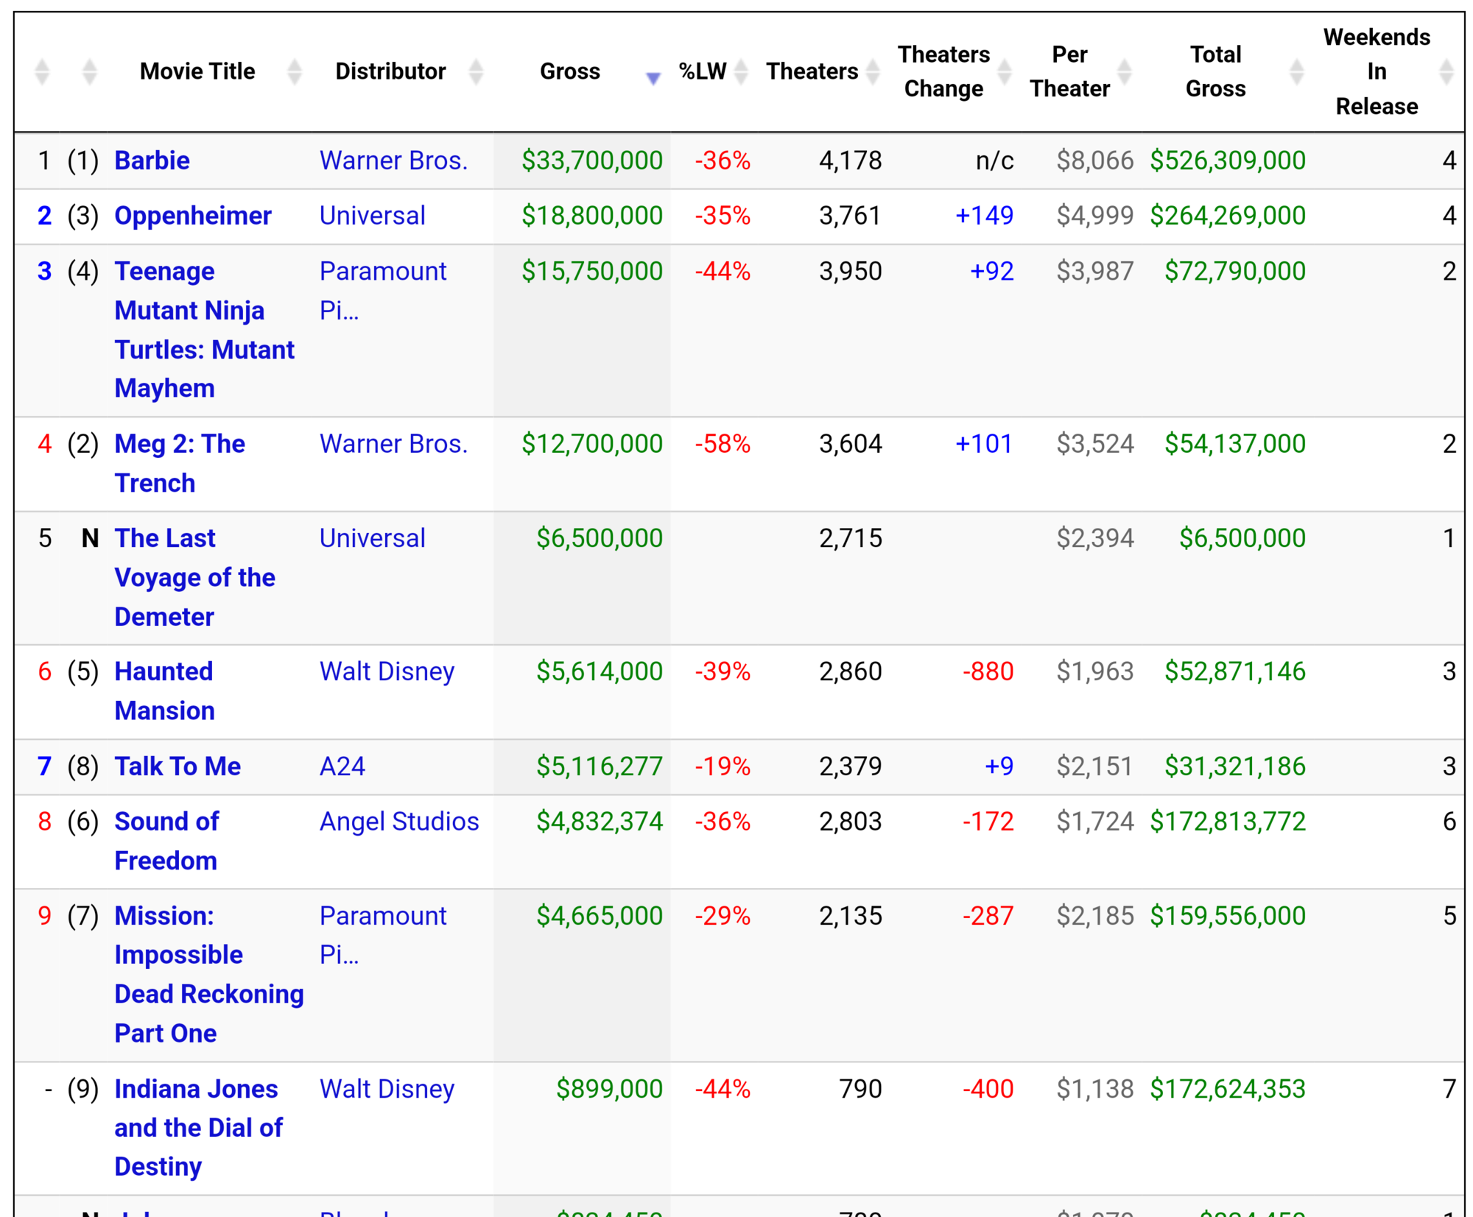Click the Weekends In Release sort arrows

(x=1446, y=71)
